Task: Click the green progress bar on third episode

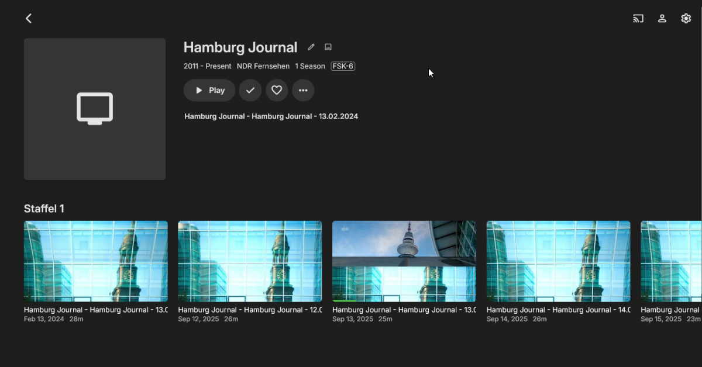Action: click(344, 300)
